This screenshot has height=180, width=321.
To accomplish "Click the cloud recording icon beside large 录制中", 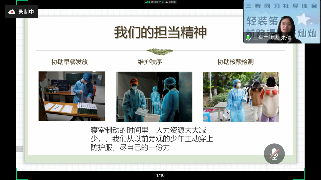I will (x=12, y=12).
